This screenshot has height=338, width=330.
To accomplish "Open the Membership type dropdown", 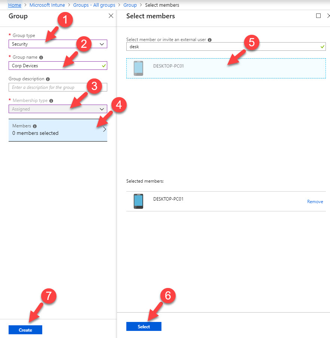I will pyautogui.click(x=58, y=109).
